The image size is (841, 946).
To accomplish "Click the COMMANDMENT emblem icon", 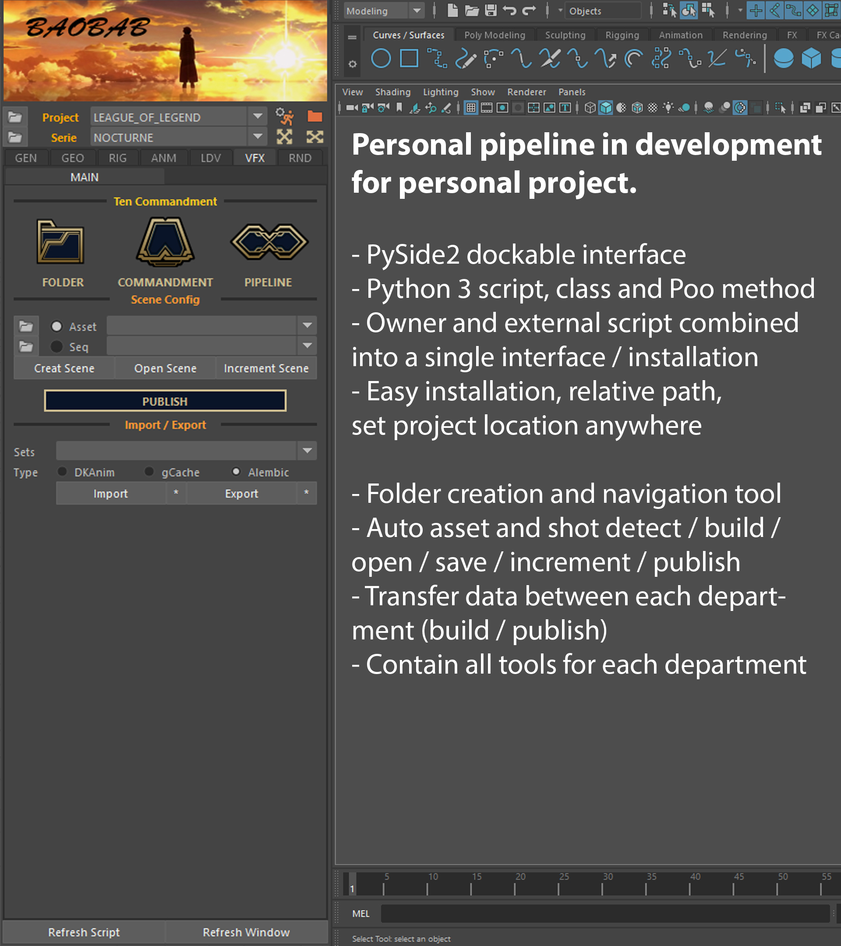I will tap(165, 242).
